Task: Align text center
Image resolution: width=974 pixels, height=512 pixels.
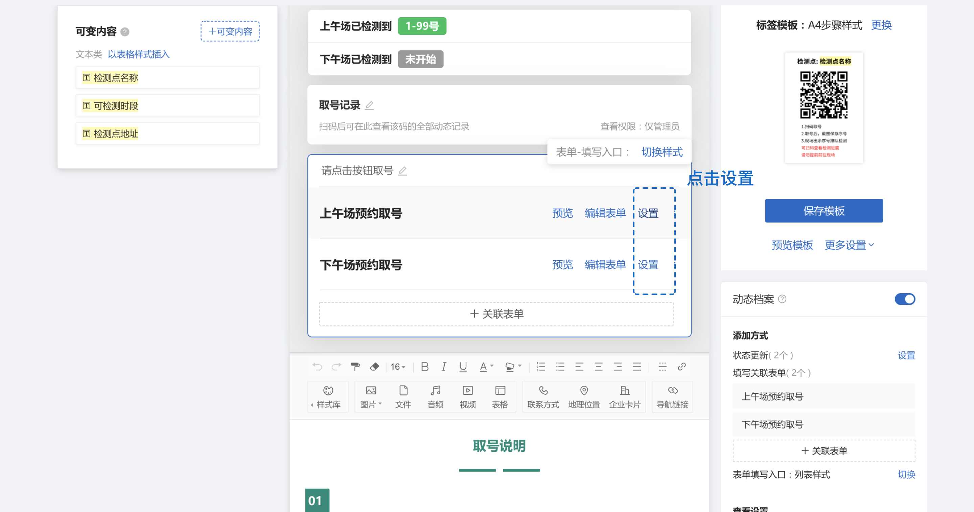Action: click(x=599, y=367)
